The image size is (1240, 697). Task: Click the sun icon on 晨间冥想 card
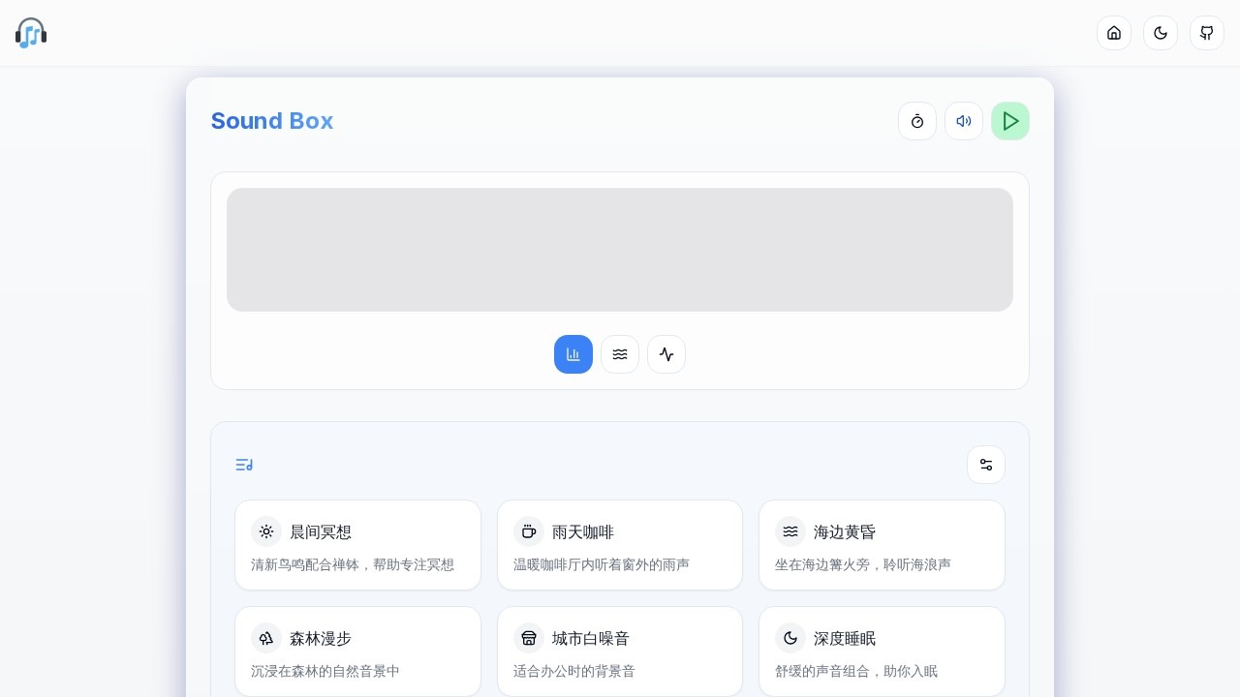pos(266,531)
